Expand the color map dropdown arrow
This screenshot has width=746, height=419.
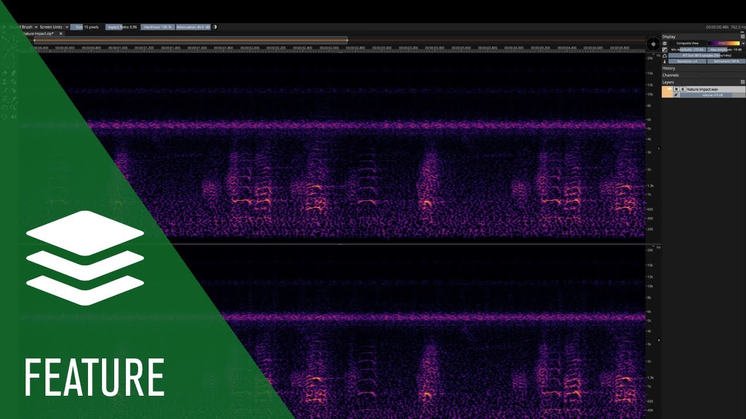[x=743, y=44]
